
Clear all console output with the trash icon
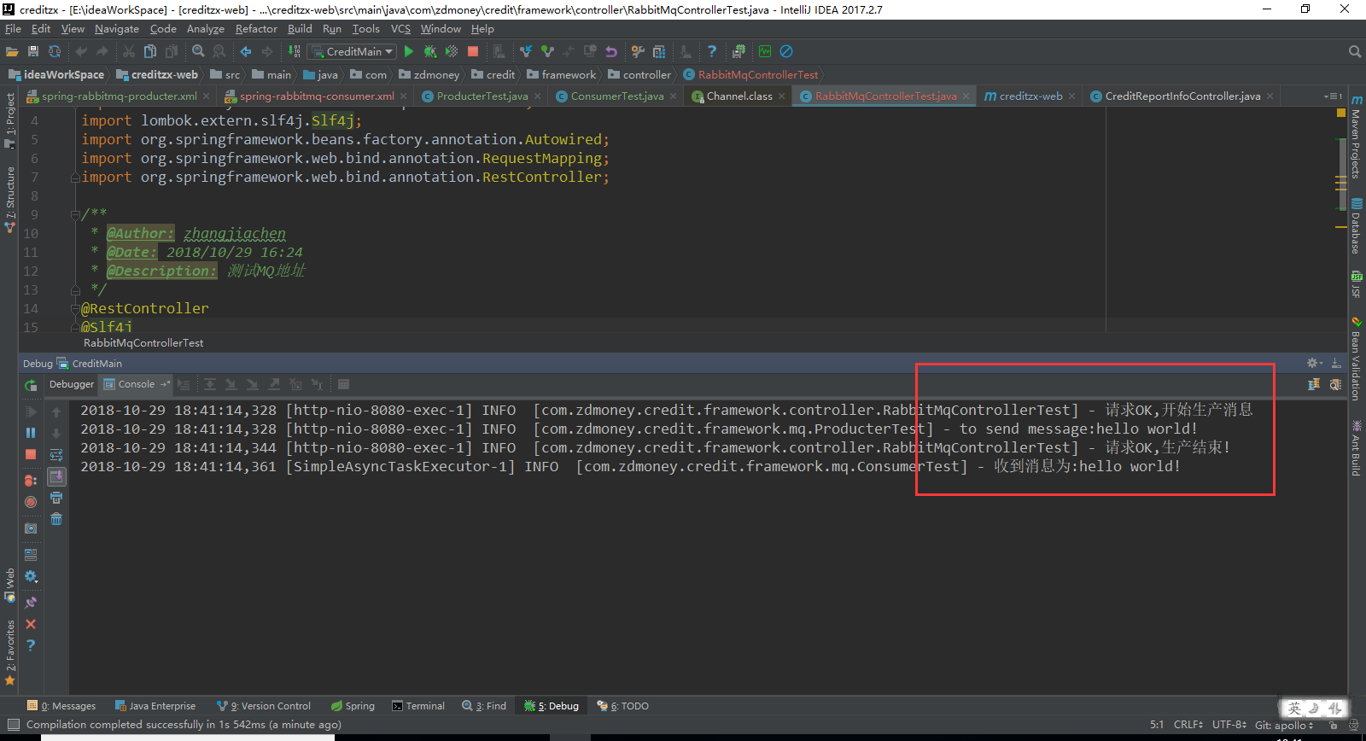coord(56,519)
